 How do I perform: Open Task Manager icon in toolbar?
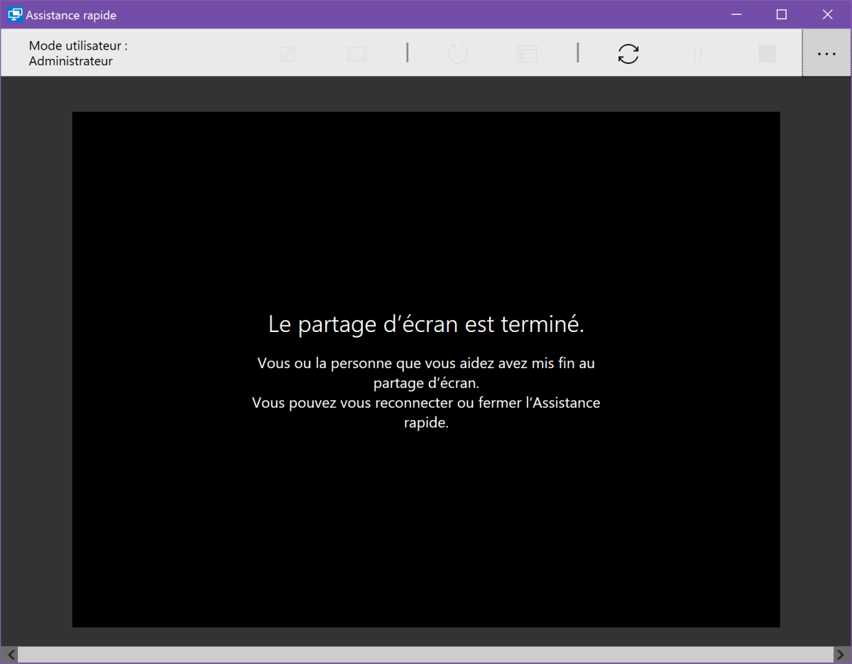[x=527, y=54]
